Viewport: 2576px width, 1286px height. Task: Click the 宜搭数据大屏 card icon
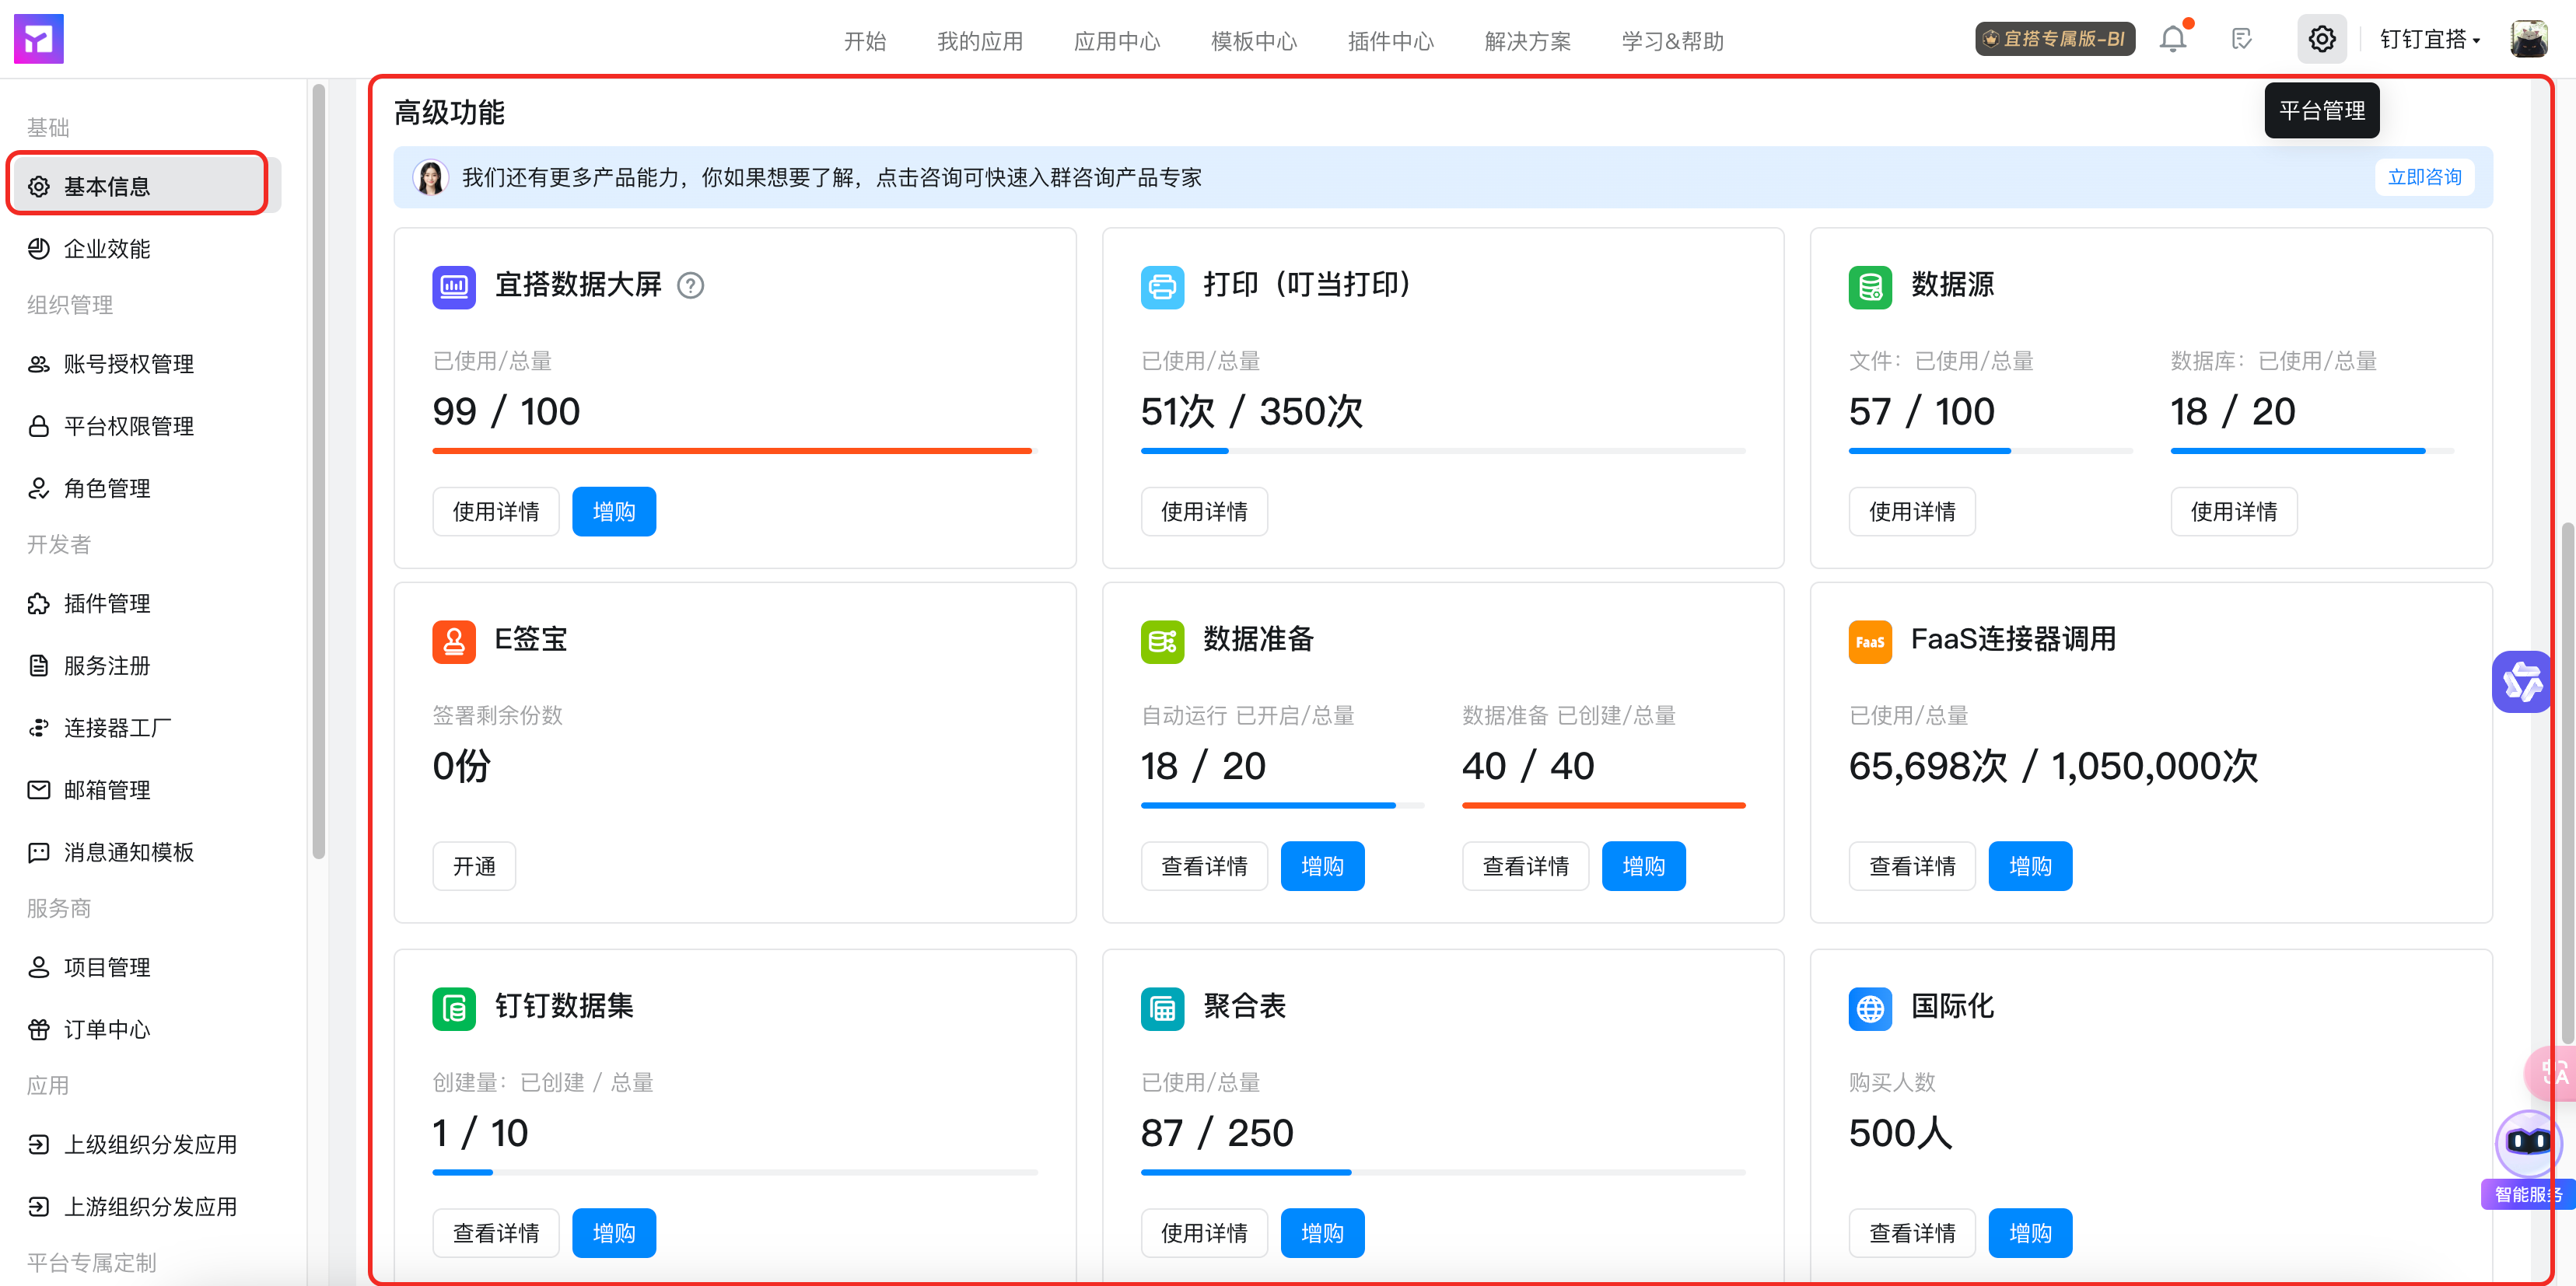[454, 286]
